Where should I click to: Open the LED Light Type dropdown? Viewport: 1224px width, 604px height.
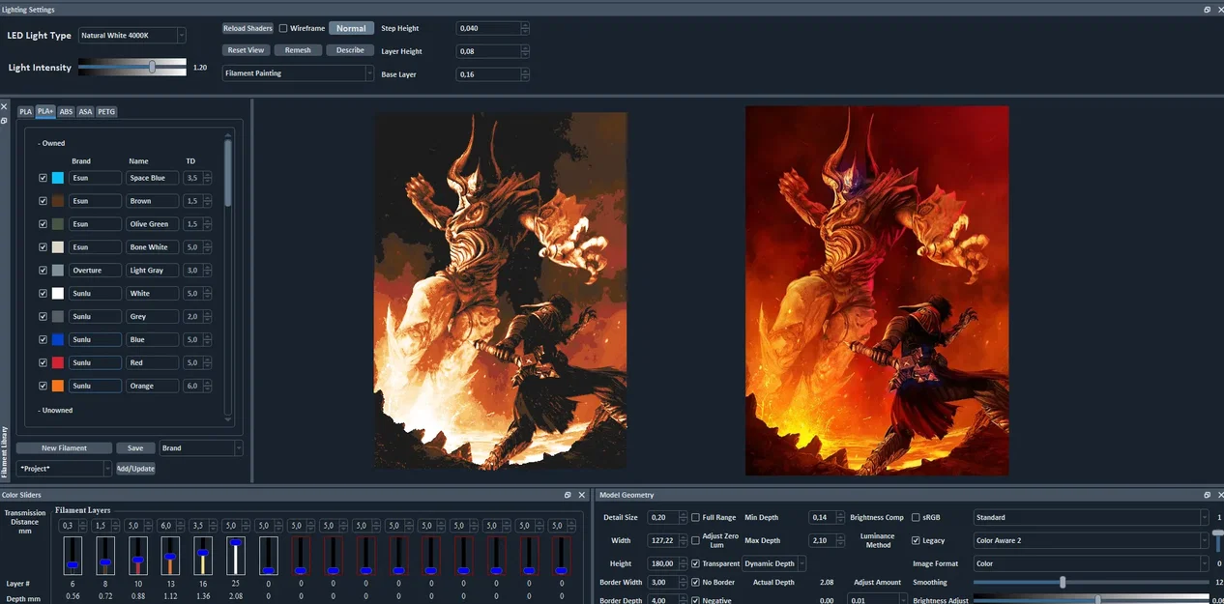[x=132, y=36]
